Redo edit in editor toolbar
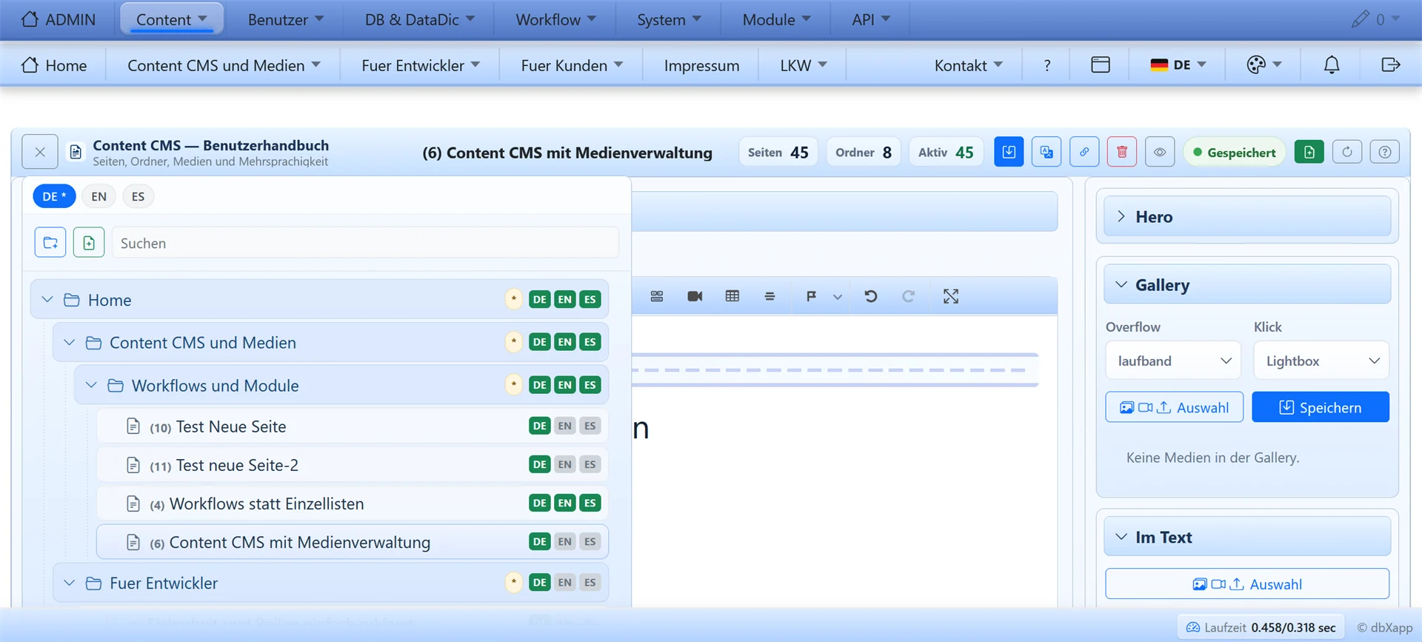 (908, 296)
